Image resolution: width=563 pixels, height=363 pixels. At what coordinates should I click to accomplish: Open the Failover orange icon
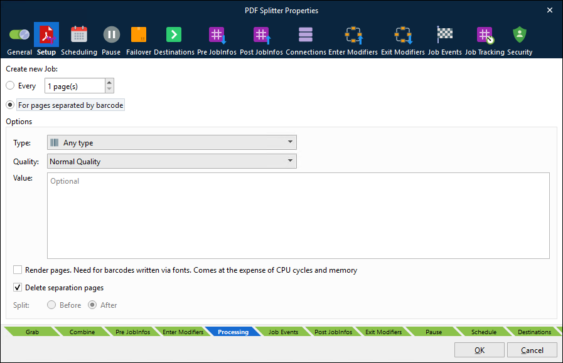pos(139,34)
